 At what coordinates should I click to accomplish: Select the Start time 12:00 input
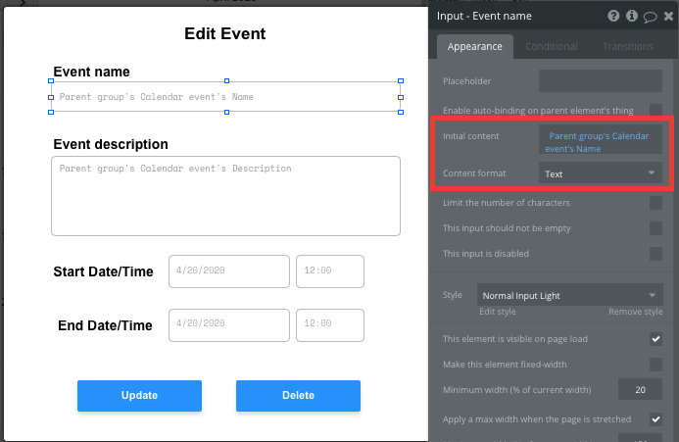pyautogui.click(x=330, y=271)
